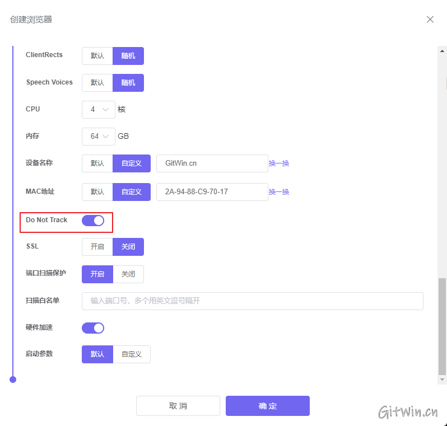Open the 内存 size dropdown

(x=99, y=137)
